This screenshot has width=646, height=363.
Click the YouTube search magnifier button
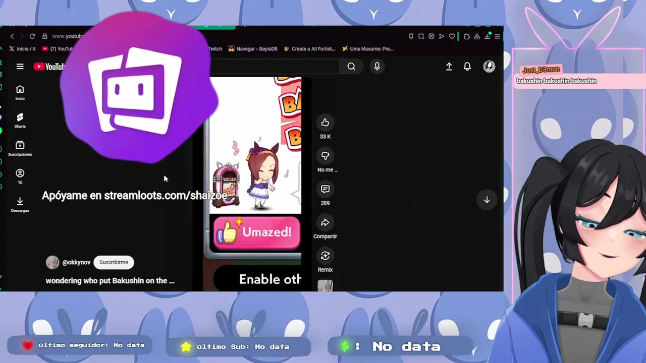[351, 67]
